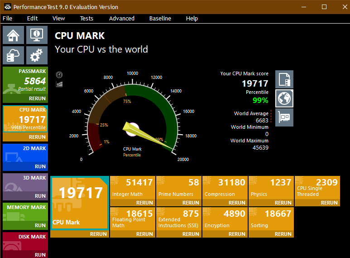
Task: Click the World Average 6683 value
Action: click(262, 120)
